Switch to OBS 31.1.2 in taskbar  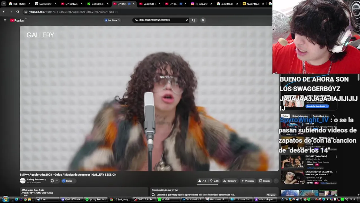click(x=144, y=199)
